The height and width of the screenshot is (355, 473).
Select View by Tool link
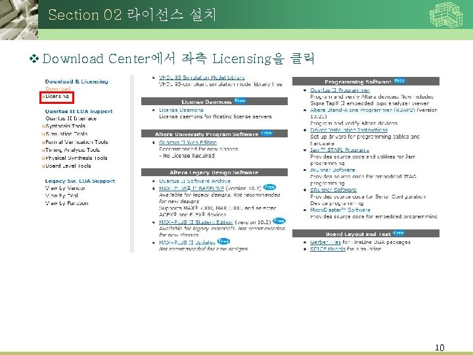click(x=62, y=196)
